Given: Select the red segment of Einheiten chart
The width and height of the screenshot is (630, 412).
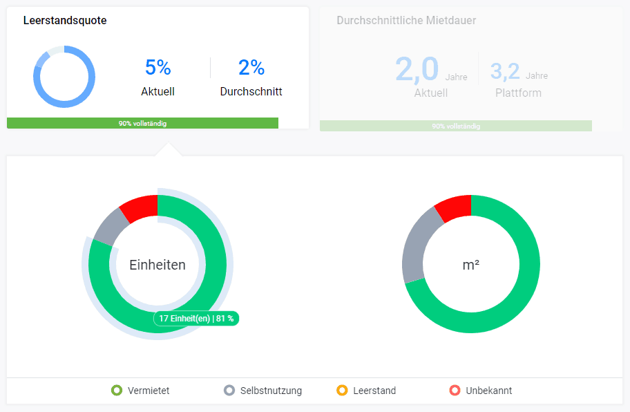Looking at the screenshot, I should (140, 207).
